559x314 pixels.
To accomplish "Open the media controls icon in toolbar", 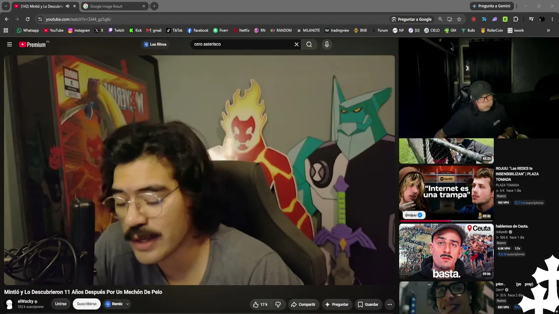I will 531,19.
